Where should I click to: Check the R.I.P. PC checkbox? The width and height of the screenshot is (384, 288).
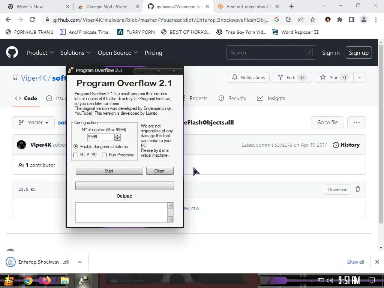(76, 155)
